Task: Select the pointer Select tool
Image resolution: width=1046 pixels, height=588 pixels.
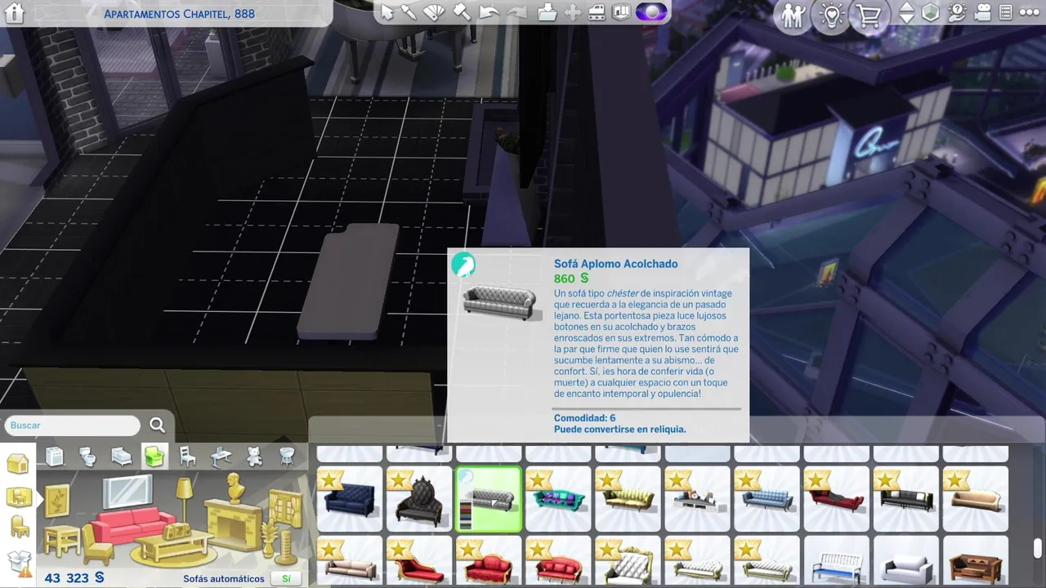Action: (387, 12)
